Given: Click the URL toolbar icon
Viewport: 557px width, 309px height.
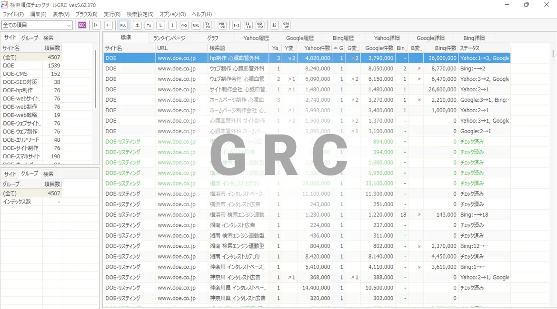Looking at the screenshot, I should 196,25.
